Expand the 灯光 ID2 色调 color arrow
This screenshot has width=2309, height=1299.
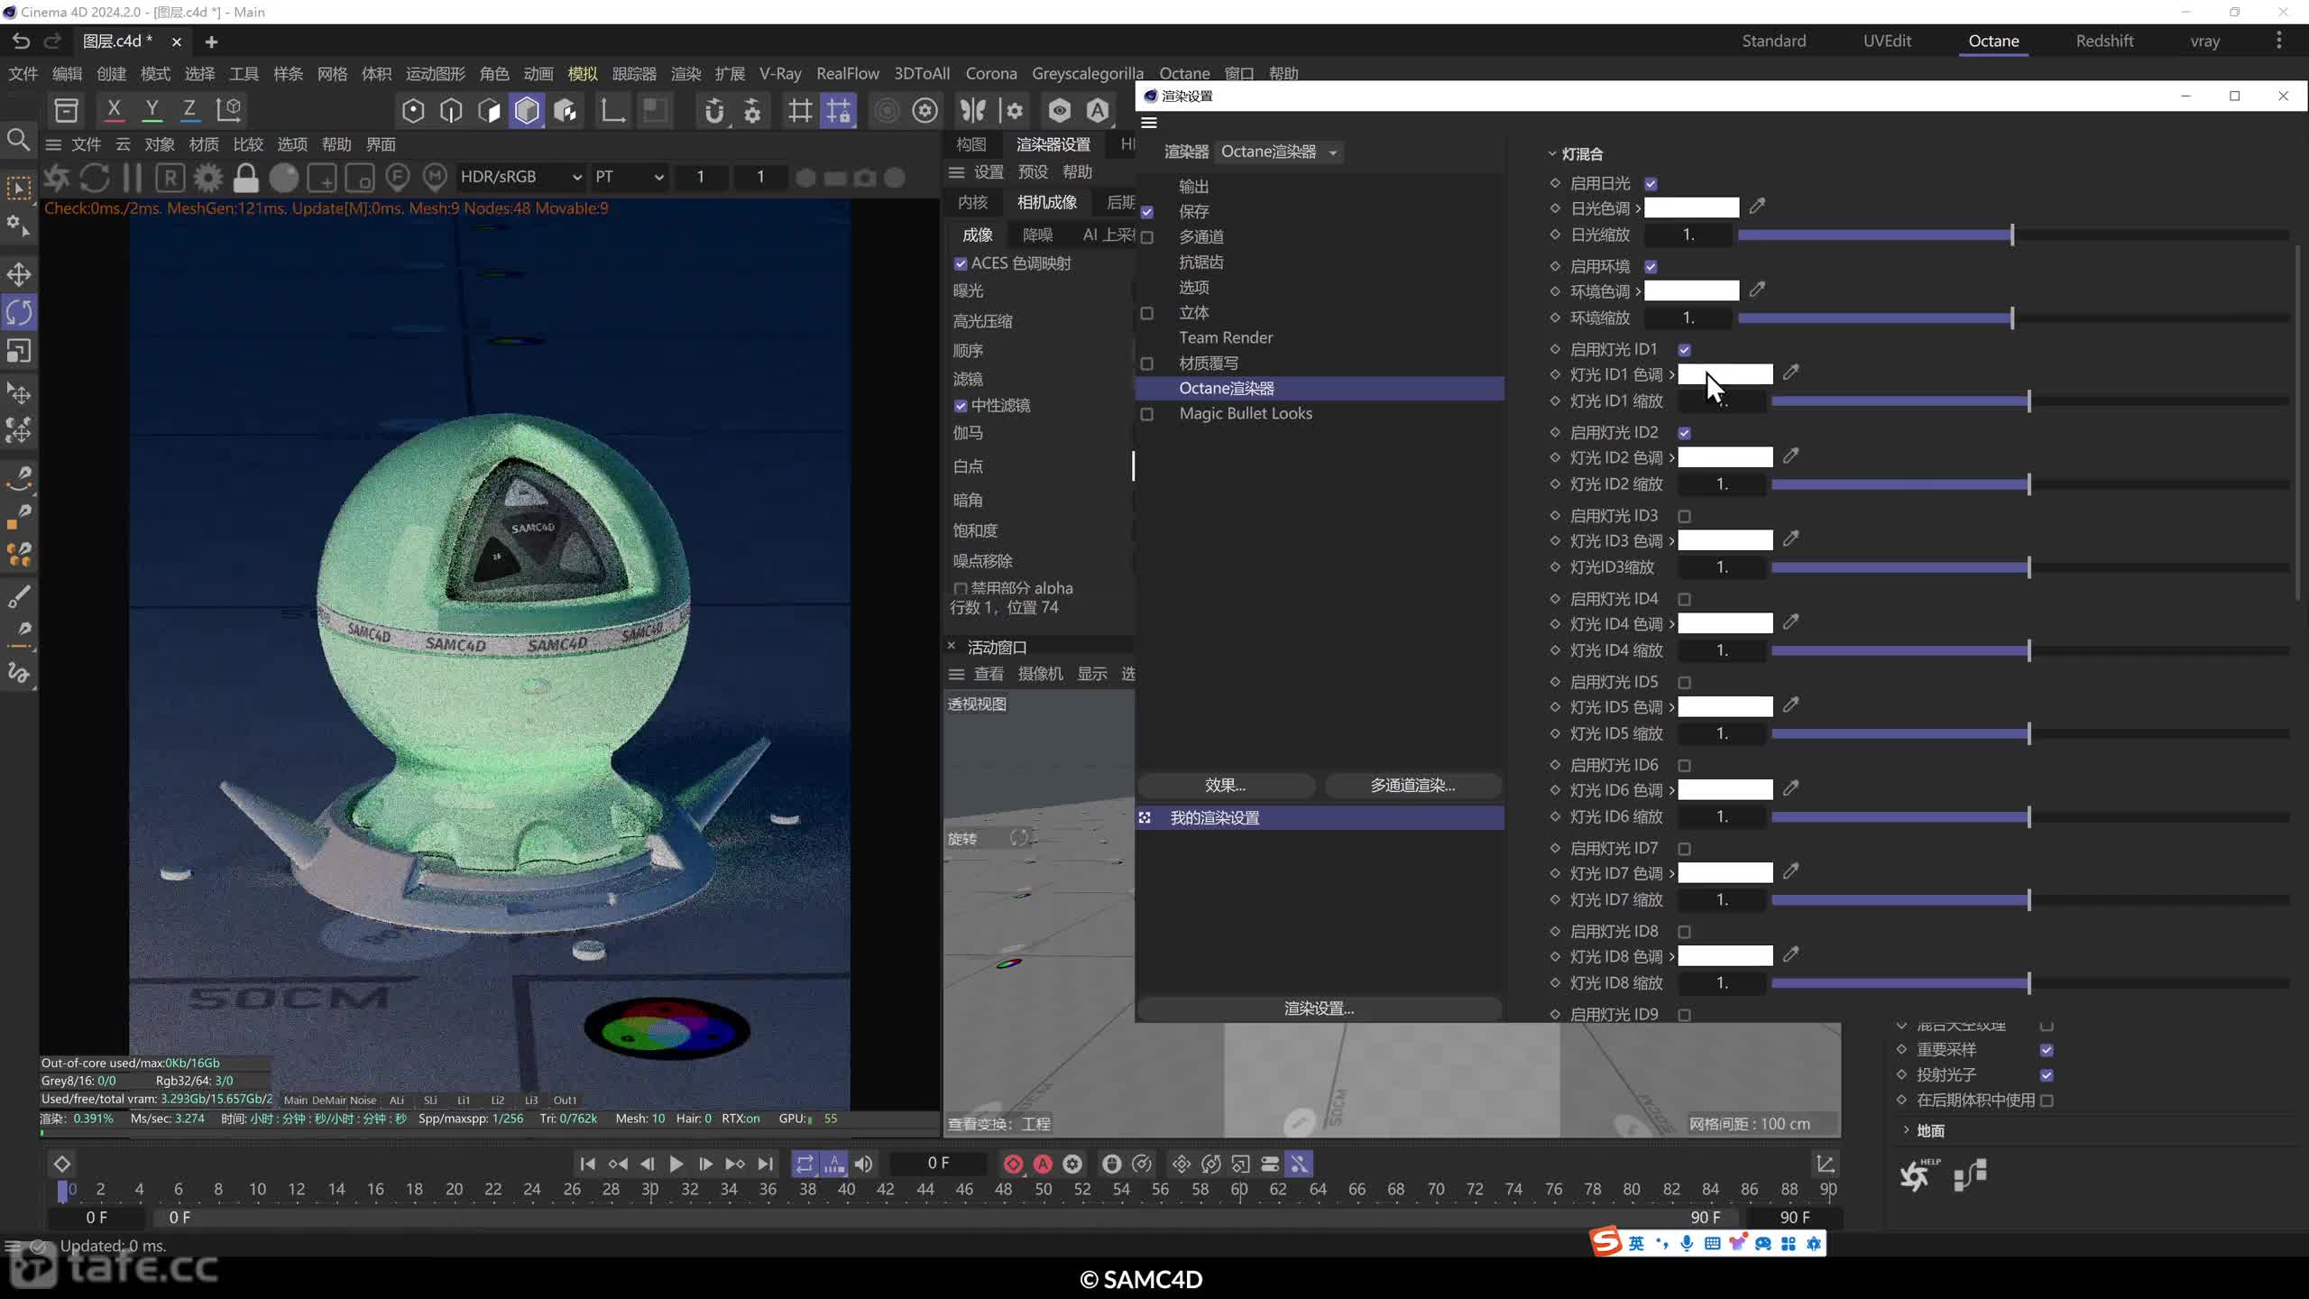1671,457
